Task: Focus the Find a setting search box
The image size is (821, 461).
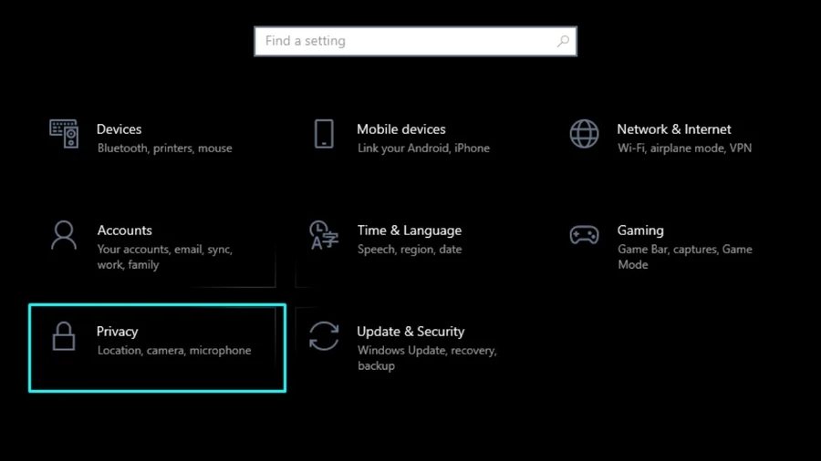Action: click(x=415, y=41)
